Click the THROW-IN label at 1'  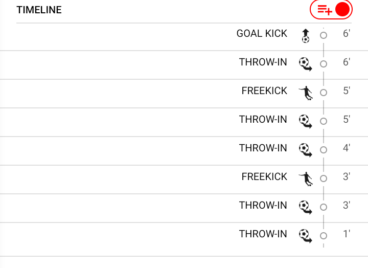(263, 234)
